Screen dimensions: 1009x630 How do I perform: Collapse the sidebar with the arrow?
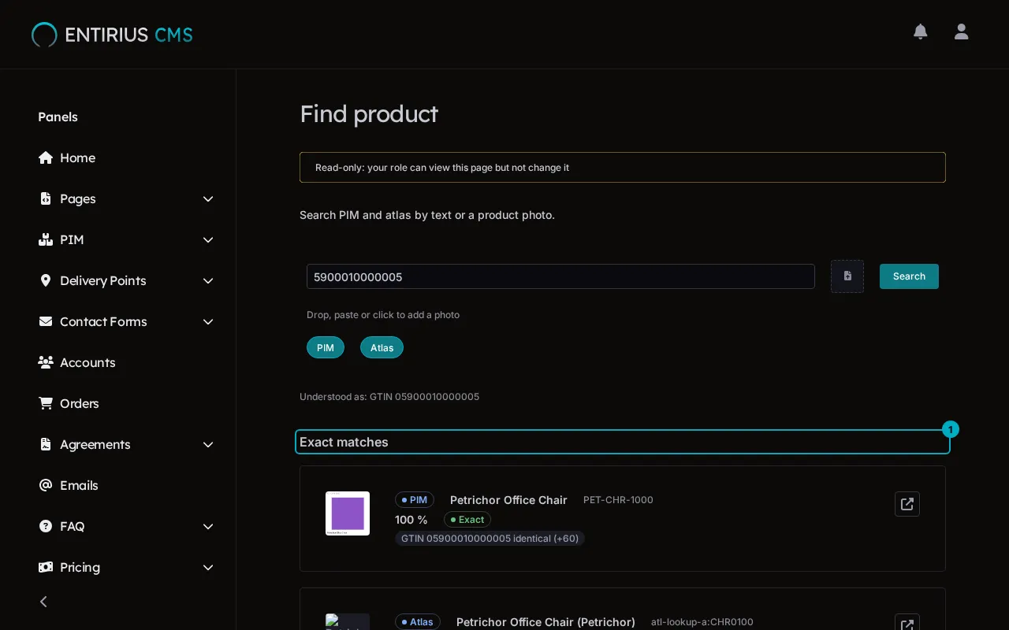43,602
